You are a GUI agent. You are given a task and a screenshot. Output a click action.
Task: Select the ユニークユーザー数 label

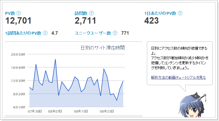pyautogui.click(x=93, y=33)
